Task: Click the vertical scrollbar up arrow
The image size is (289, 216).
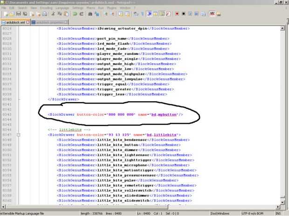Action: [282, 28]
